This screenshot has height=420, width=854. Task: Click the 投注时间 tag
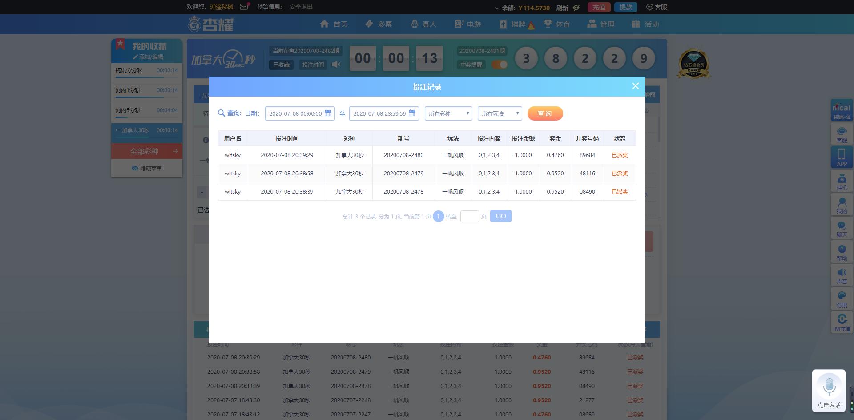(313, 65)
